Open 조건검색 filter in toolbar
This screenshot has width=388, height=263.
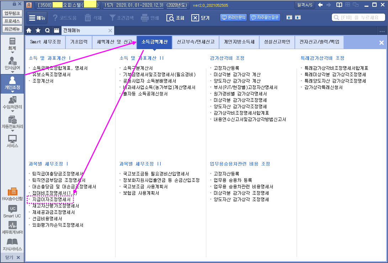pyautogui.click(x=122, y=18)
